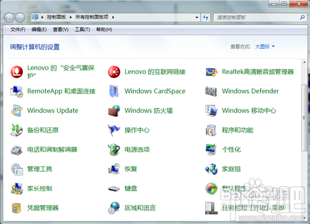Open 家长控制 text link
310x224 pixels.
coord(40,189)
